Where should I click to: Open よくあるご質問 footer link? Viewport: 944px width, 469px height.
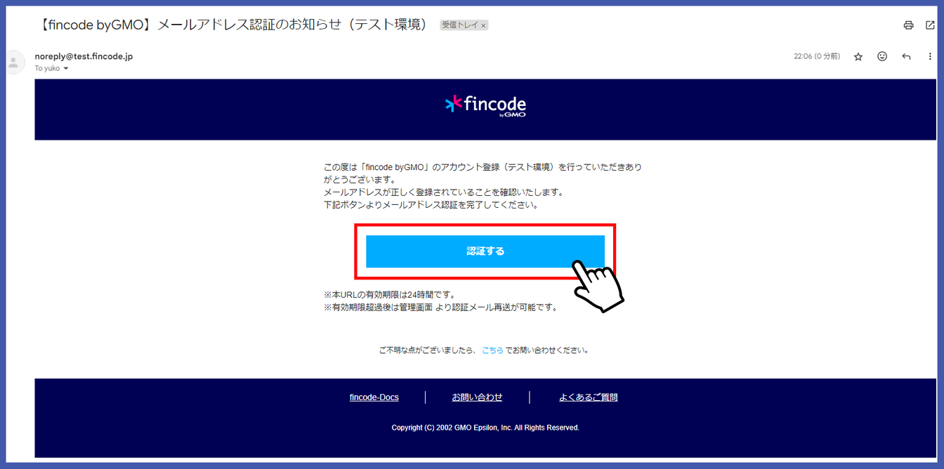pyautogui.click(x=588, y=397)
